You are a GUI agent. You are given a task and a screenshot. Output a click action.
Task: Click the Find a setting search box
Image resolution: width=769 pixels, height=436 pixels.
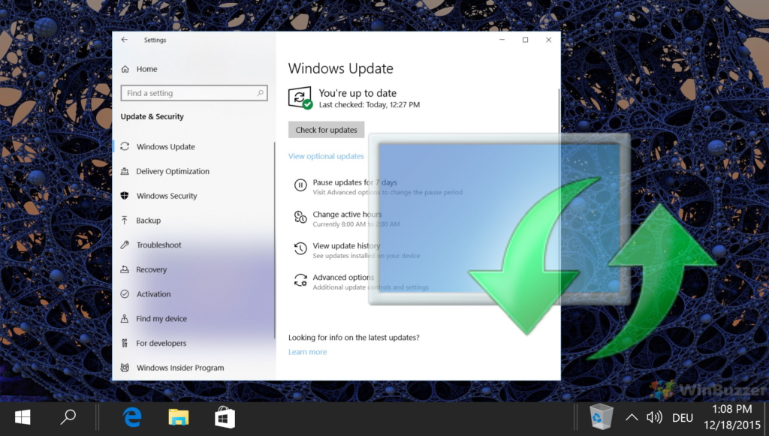(x=195, y=92)
